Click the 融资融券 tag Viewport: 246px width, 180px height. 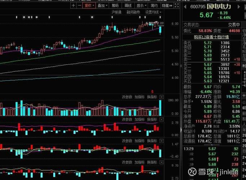133,12
